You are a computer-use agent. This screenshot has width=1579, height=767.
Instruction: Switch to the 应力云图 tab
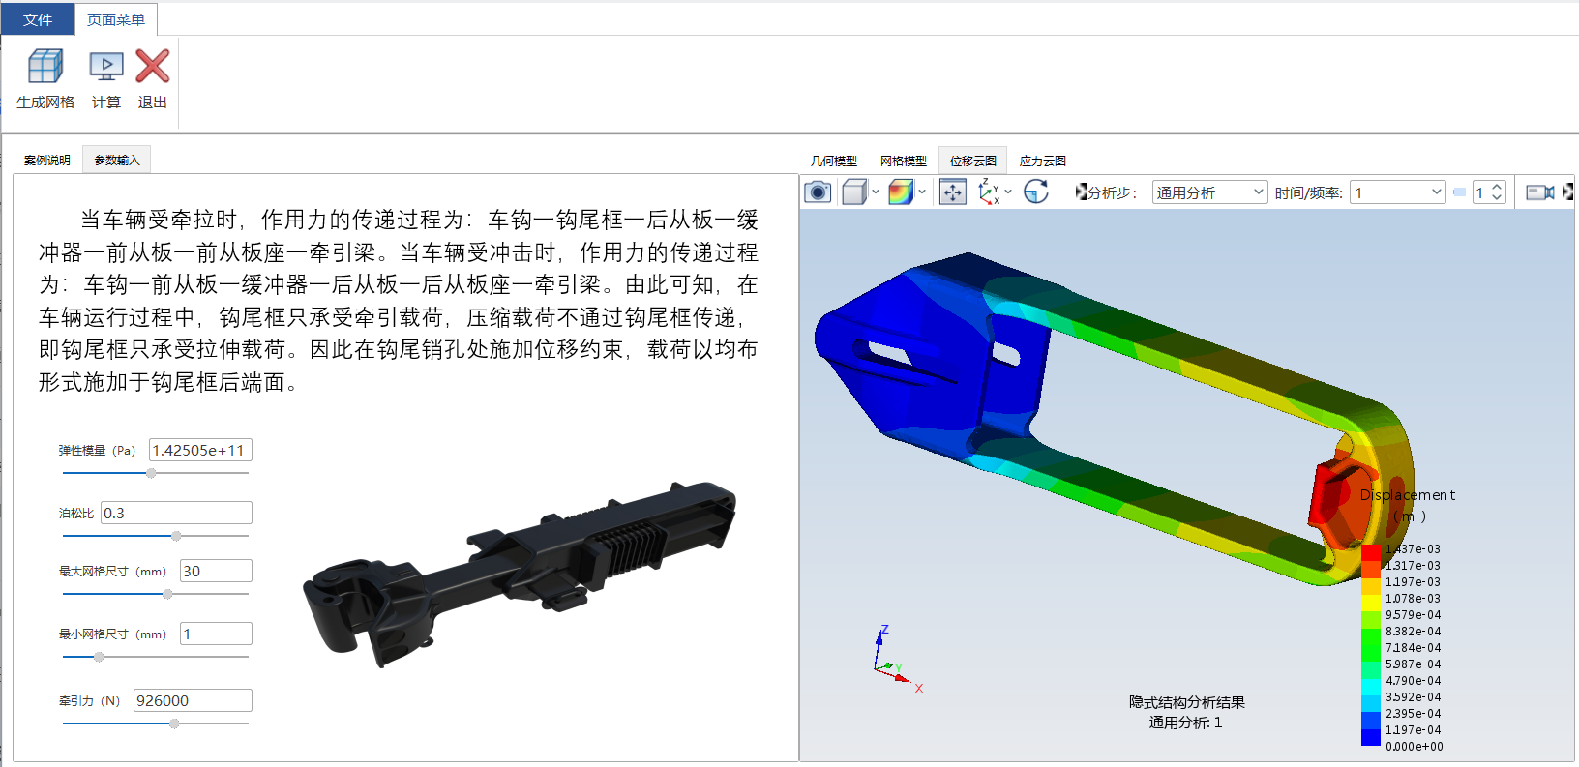pyautogui.click(x=1043, y=161)
